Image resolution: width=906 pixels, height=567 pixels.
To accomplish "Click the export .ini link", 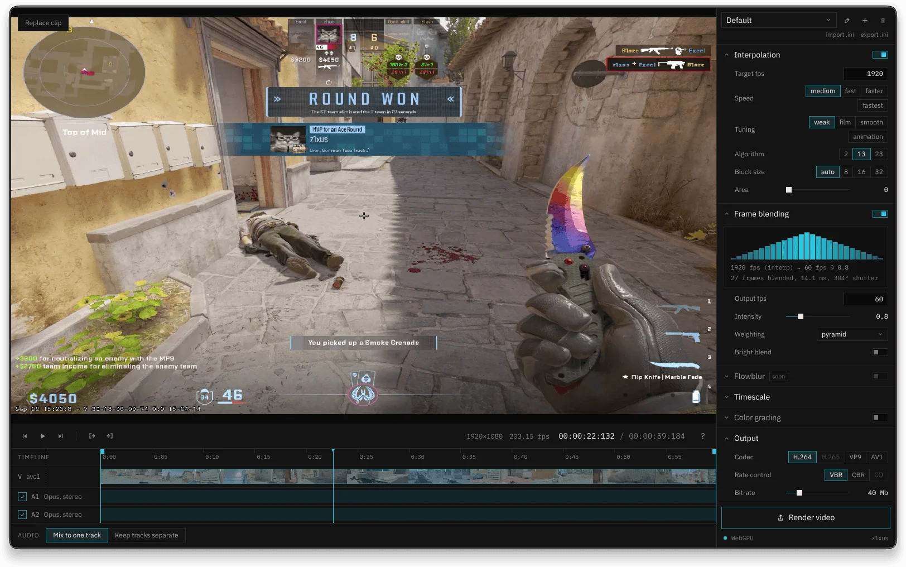I will tap(874, 35).
